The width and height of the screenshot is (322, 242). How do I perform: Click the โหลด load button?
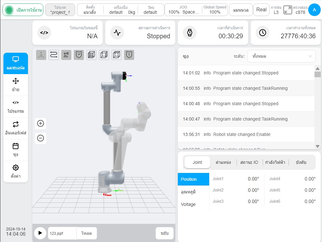coord(86,233)
